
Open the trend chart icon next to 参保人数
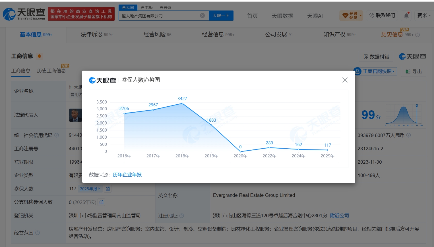coord(108,189)
